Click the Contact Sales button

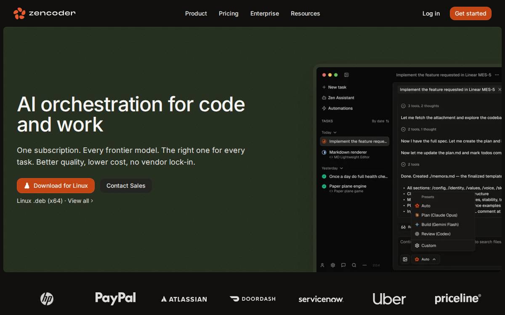(126, 186)
